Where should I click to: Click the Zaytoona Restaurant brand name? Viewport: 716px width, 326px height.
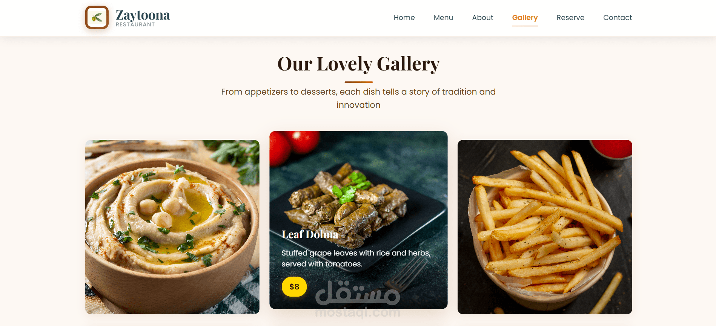coord(143,18)
